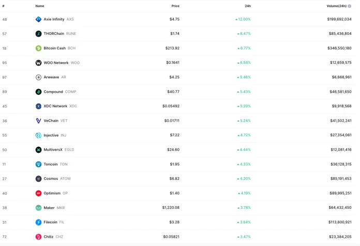This screenshot has height=246, width=360.
Task: Click the Optimism red icon
Action: 38,193
